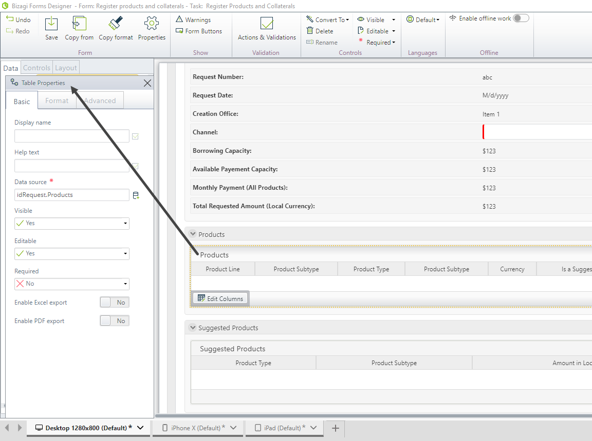Click the iPhone X device icon
The height and width of the screenshot is (441, 592).
click(165, 428)
